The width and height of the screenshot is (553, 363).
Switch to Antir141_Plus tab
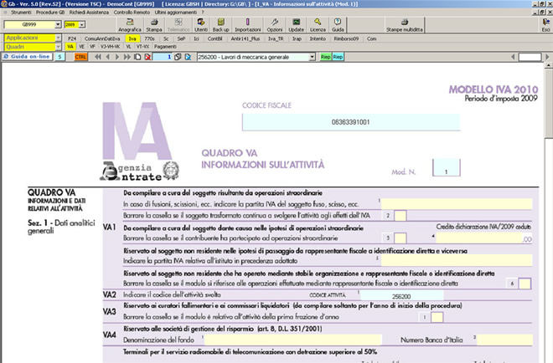point(245,38)
